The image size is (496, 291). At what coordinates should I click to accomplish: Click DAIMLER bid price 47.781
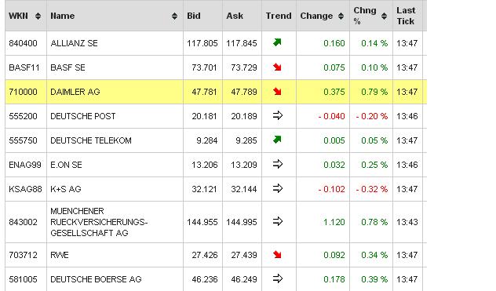point(204,92)
